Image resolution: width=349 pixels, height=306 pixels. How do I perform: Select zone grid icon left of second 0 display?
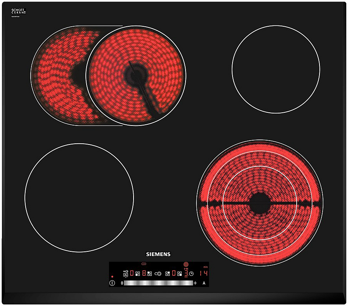tap(167, 273)
